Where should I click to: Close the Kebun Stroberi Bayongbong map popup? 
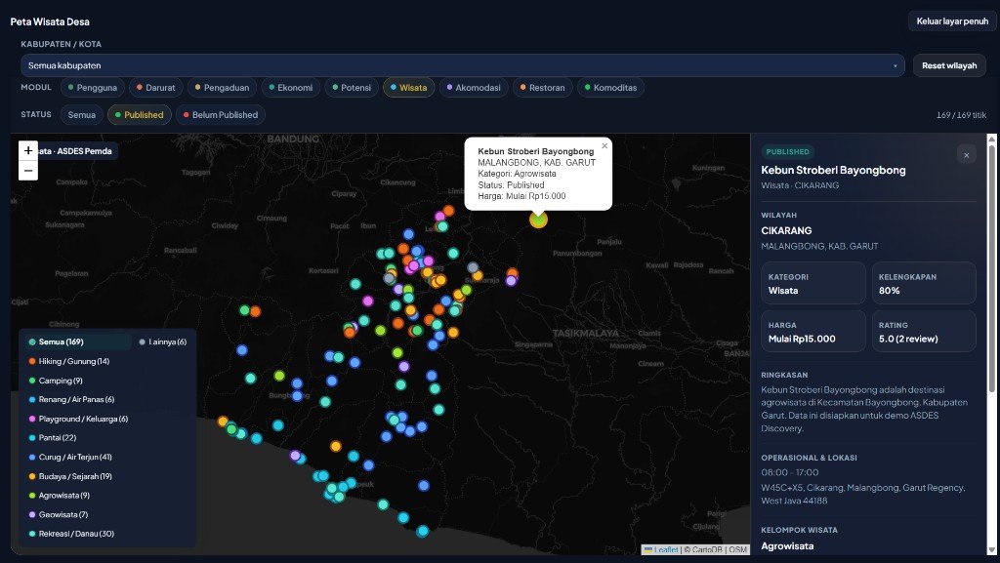604,145
